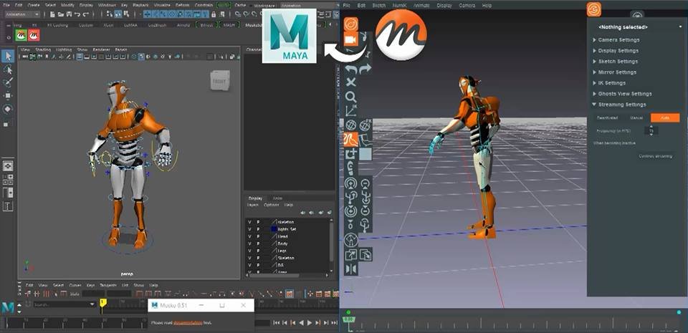The height and width of the screenshot is (333, 688).
Task: Switch to Display tab in layer editor
Action: coord(255,198)
